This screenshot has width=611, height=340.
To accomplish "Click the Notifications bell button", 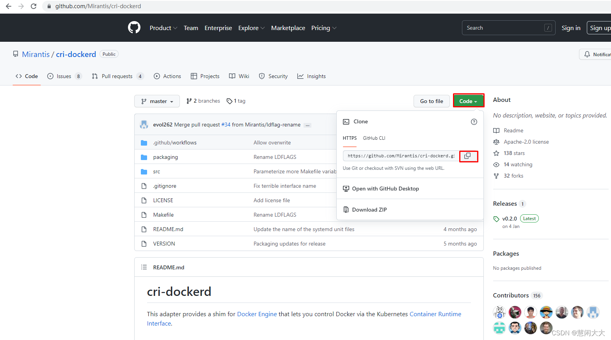I will pyautogui.click(x=595, y=54).
